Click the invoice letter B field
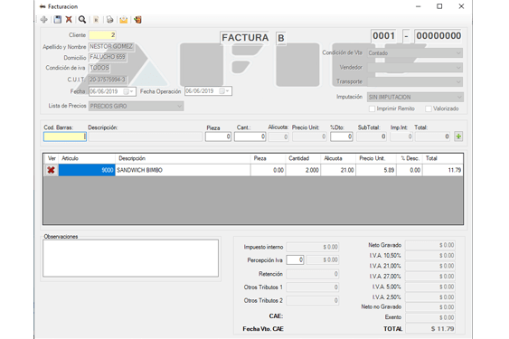 281,38
